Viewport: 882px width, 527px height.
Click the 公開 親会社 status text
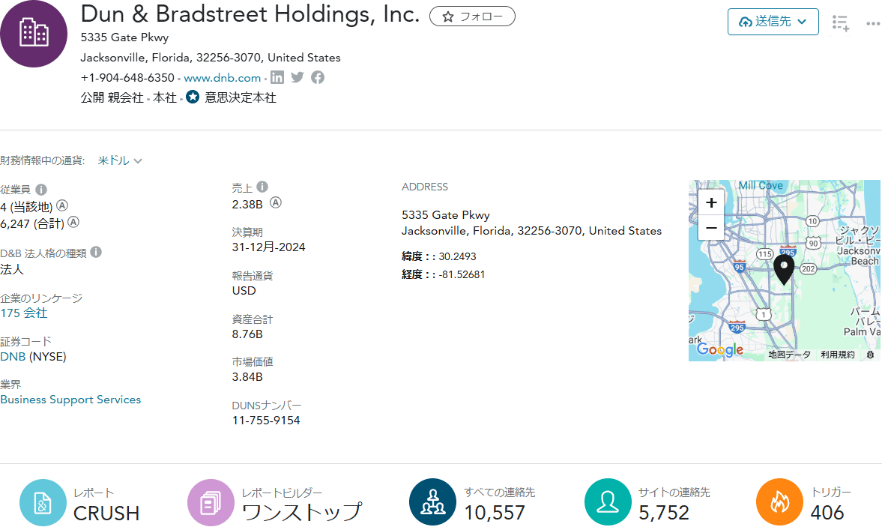pyautogui.click(x=112, y=97)
